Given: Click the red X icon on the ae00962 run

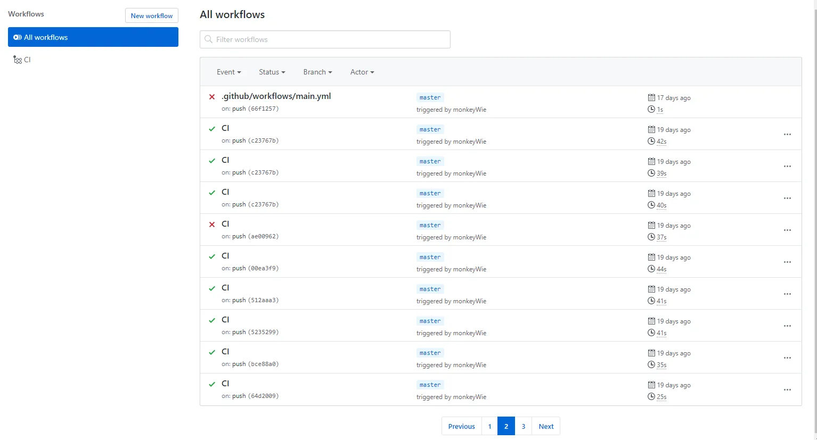Looking at the screenshot, I should click(212, 225).
